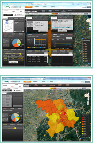
Task: Click the left scroll arrow of lower screenshot's dark toolbar
Action: point(31,85)
